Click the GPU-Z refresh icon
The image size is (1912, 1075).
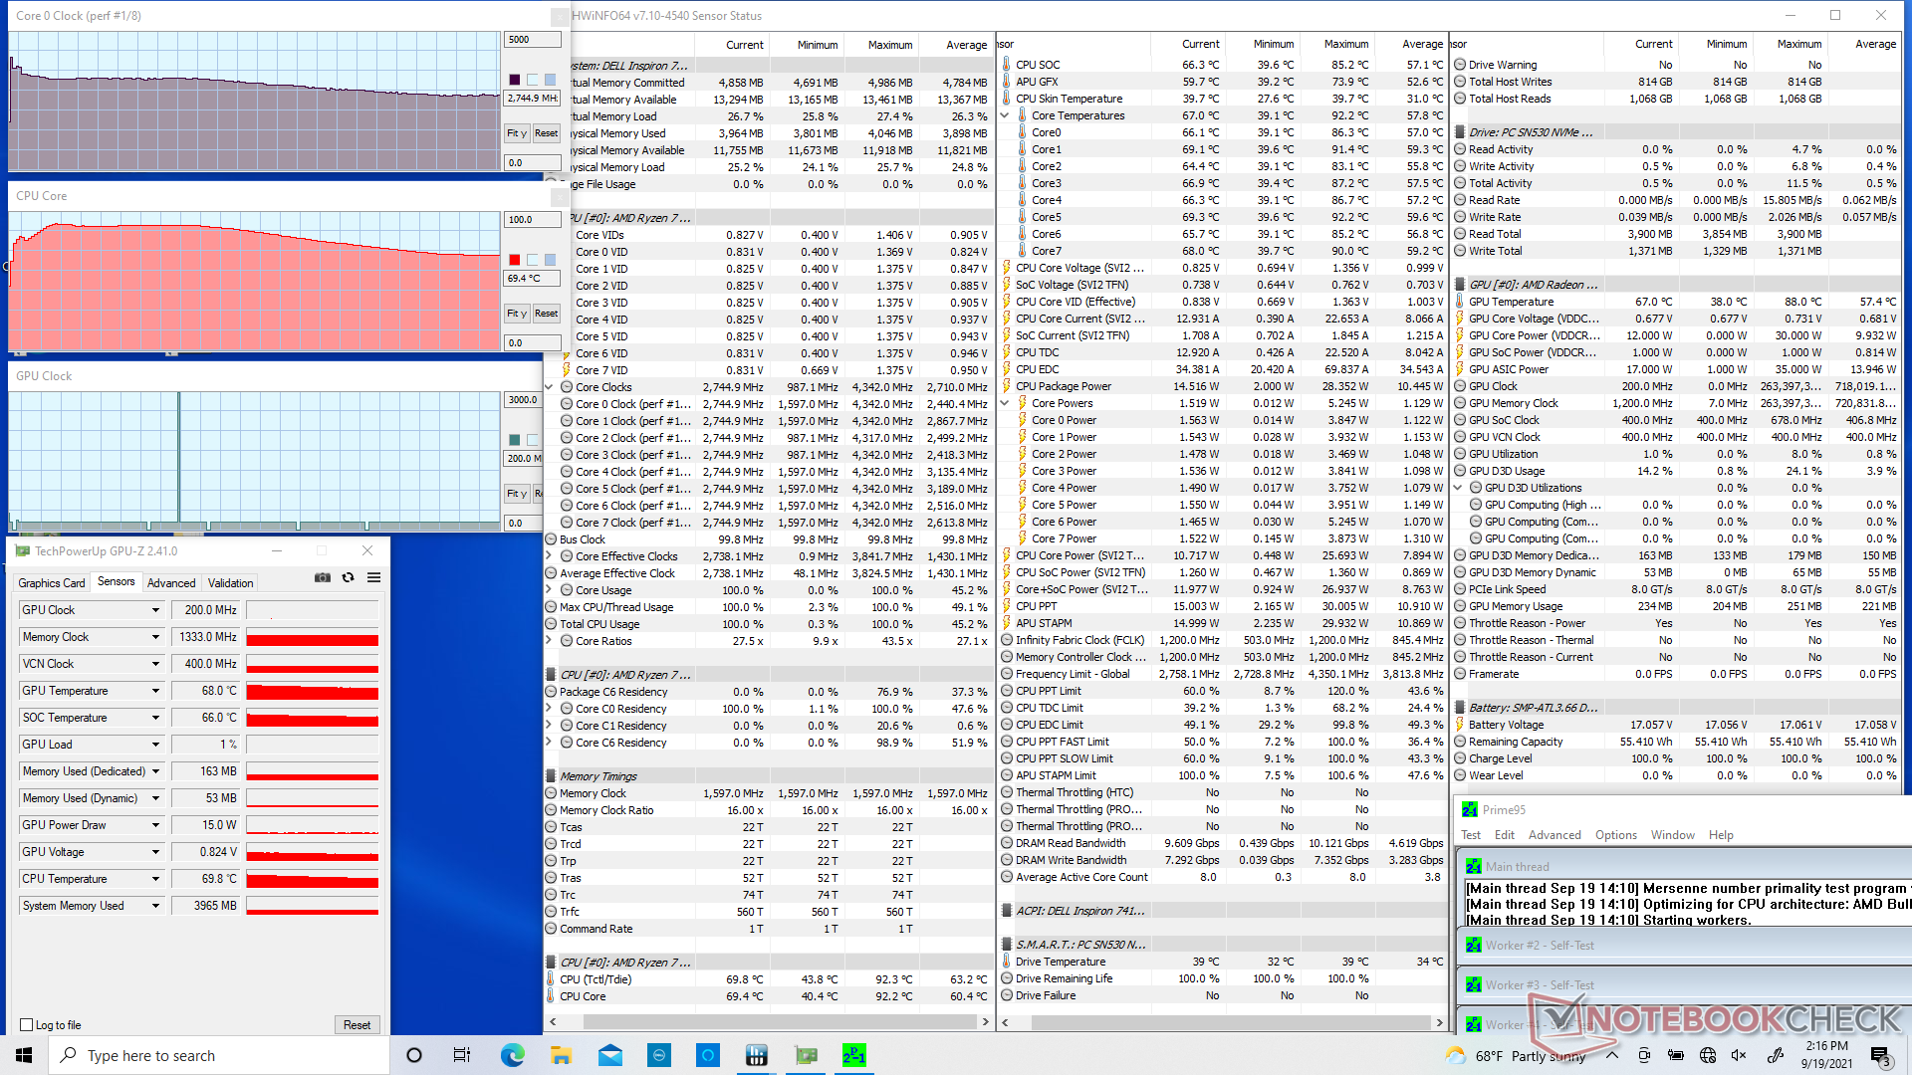pos(348,577)
